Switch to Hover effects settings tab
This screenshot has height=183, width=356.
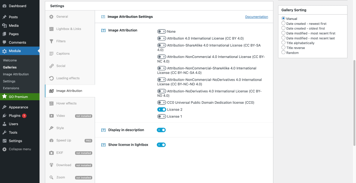coord(66,103)
